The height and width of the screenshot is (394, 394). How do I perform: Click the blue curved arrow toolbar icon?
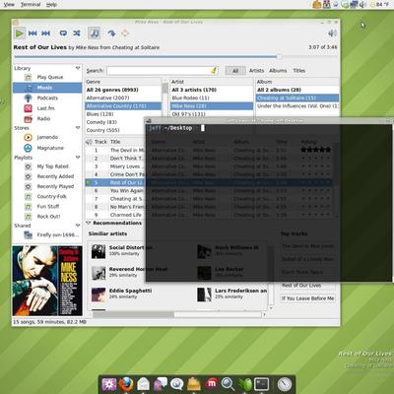tap(111, 33)
